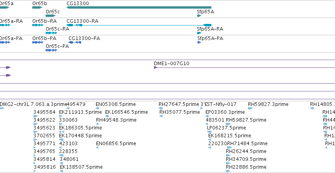This screenshot has width=335, height=173.
Task: Open the RH27647.5prime EST label
Action: [x=179, y=104]
